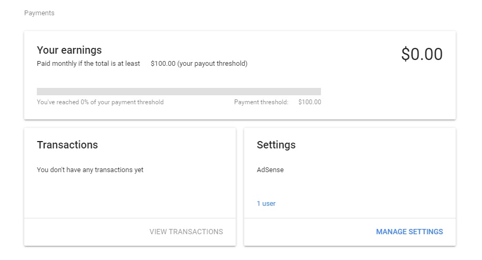Click the Payments page title
Viewport: 482px width, 260px height.
coord(39,13)
